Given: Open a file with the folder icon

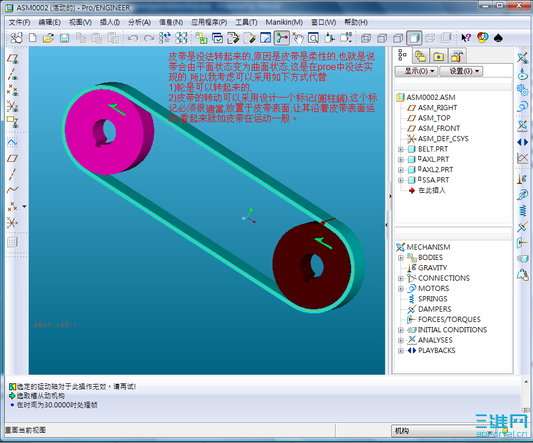Looking at the screenshot, I should [x=48, y=38].
